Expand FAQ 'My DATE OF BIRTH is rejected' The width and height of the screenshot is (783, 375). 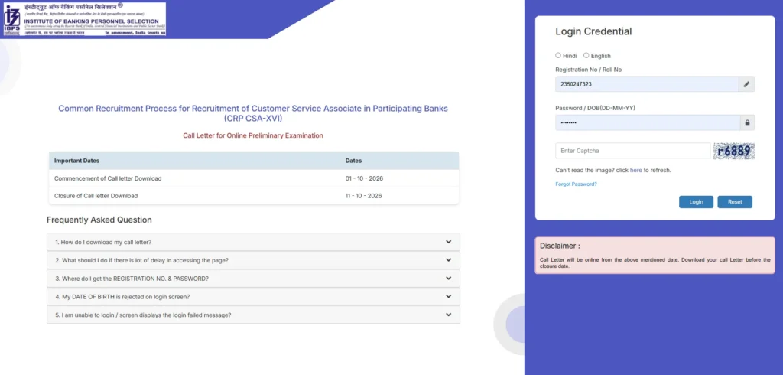[x=253, y=296]
